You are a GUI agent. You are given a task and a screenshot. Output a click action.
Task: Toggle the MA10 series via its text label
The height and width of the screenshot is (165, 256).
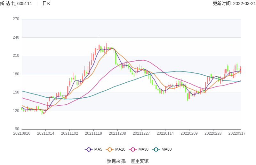(120, 149)
